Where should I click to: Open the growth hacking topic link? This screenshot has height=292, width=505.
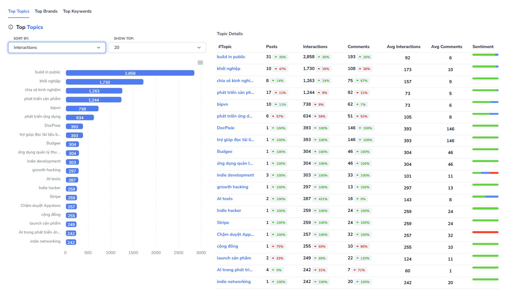tap(232, 187)
